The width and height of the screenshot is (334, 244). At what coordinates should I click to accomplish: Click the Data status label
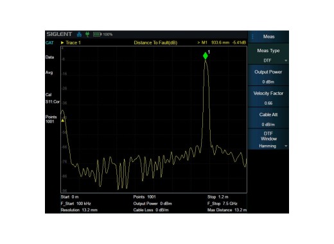click(49, 57)
